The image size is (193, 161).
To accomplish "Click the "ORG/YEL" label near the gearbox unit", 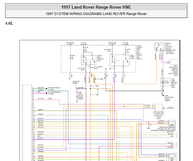I will 147,105.
